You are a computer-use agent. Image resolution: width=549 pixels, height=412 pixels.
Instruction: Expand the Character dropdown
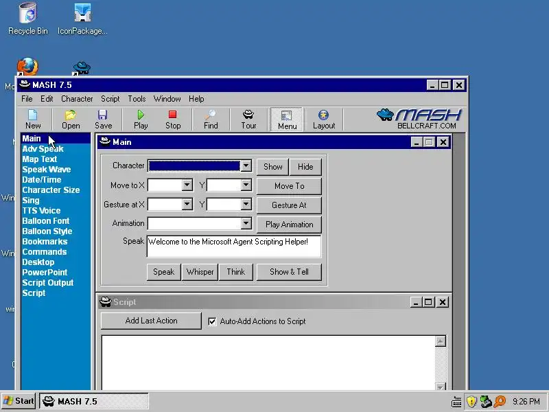(x=246, y=165)
